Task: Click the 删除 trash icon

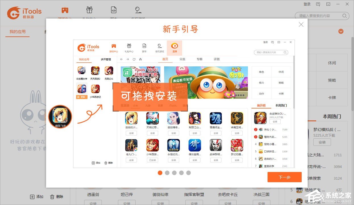Action: click(x=52, y=197)
